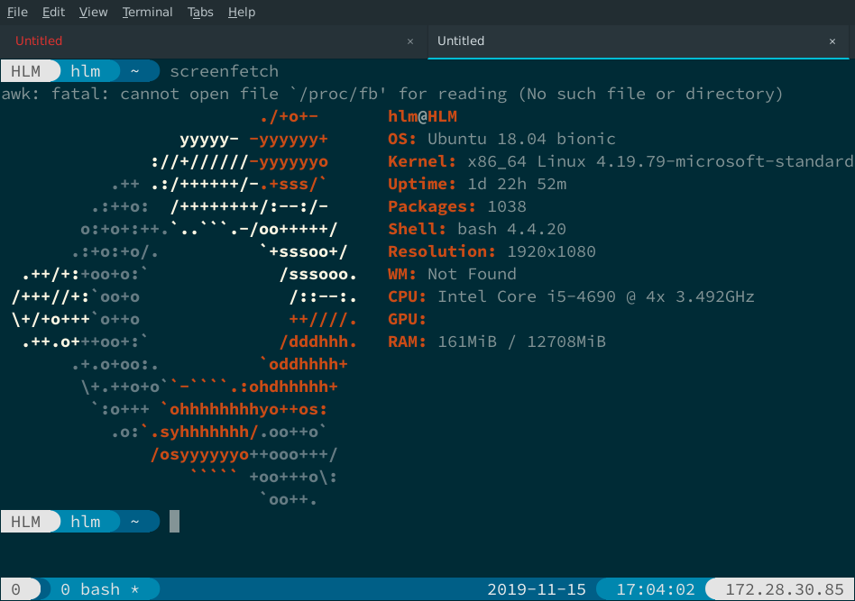Screen dimensions: 855x601
Task: Open the Help menu
Action: (242, 12)
